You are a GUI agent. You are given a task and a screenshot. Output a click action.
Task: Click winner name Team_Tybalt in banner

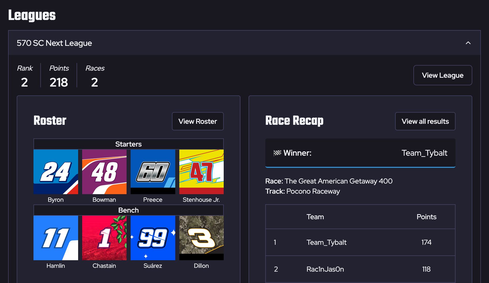[424, 153]
